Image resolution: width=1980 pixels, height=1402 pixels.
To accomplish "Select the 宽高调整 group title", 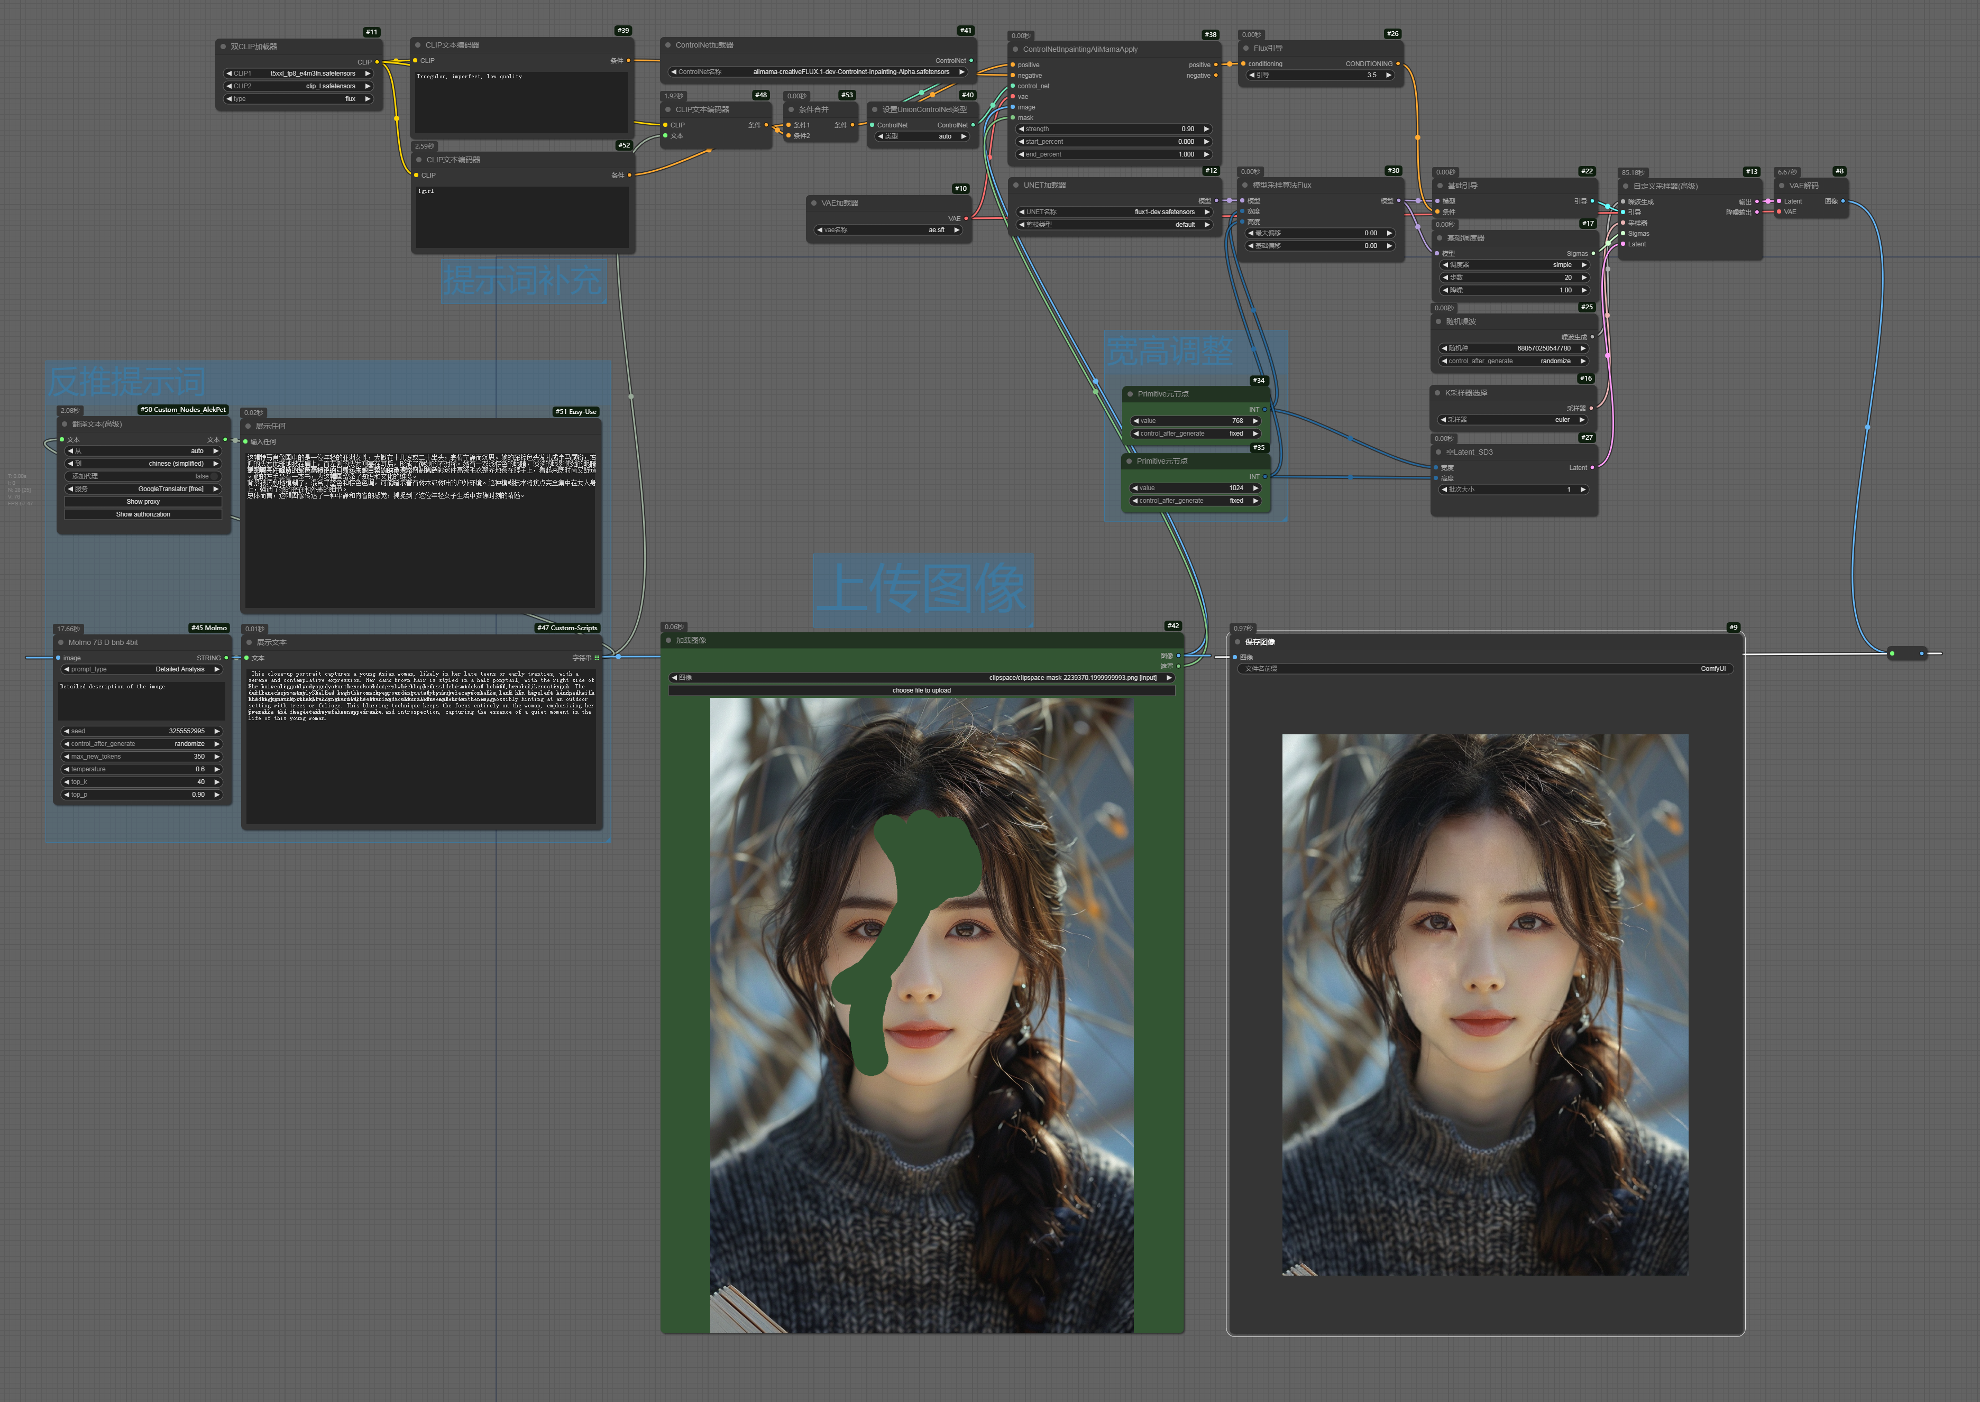I will coord(1170,352).
